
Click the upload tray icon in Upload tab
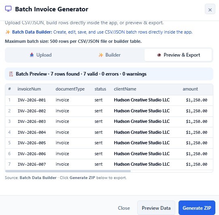coord(32,55)
